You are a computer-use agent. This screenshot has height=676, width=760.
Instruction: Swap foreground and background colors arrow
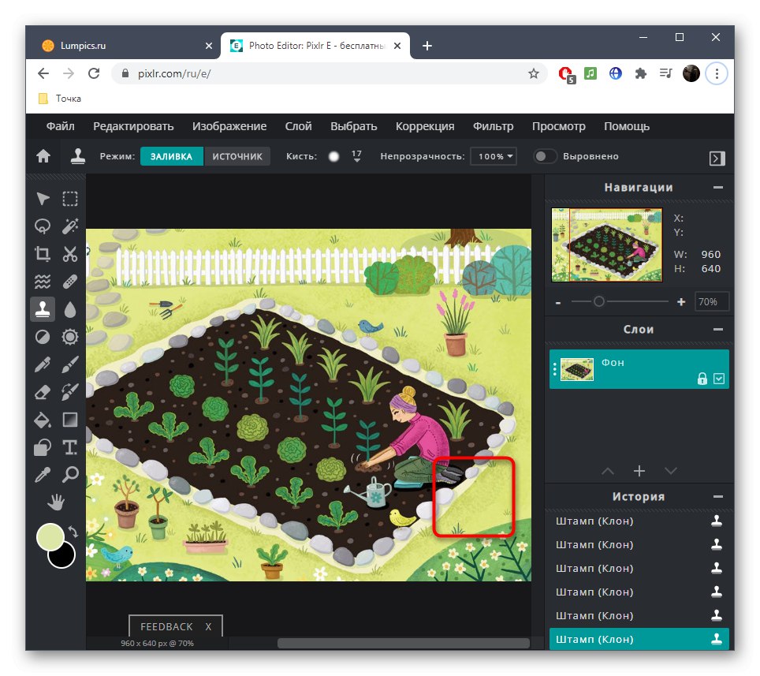(x=73, y=532)
